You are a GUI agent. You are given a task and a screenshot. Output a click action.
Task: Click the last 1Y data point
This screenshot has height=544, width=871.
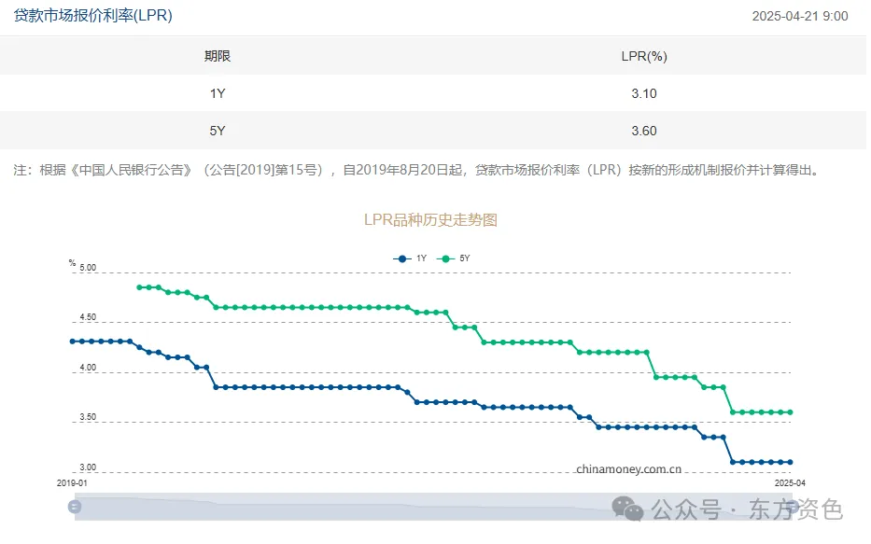tap(790, 462)
